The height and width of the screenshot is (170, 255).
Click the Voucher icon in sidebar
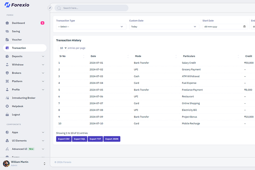tap(7, 40)
